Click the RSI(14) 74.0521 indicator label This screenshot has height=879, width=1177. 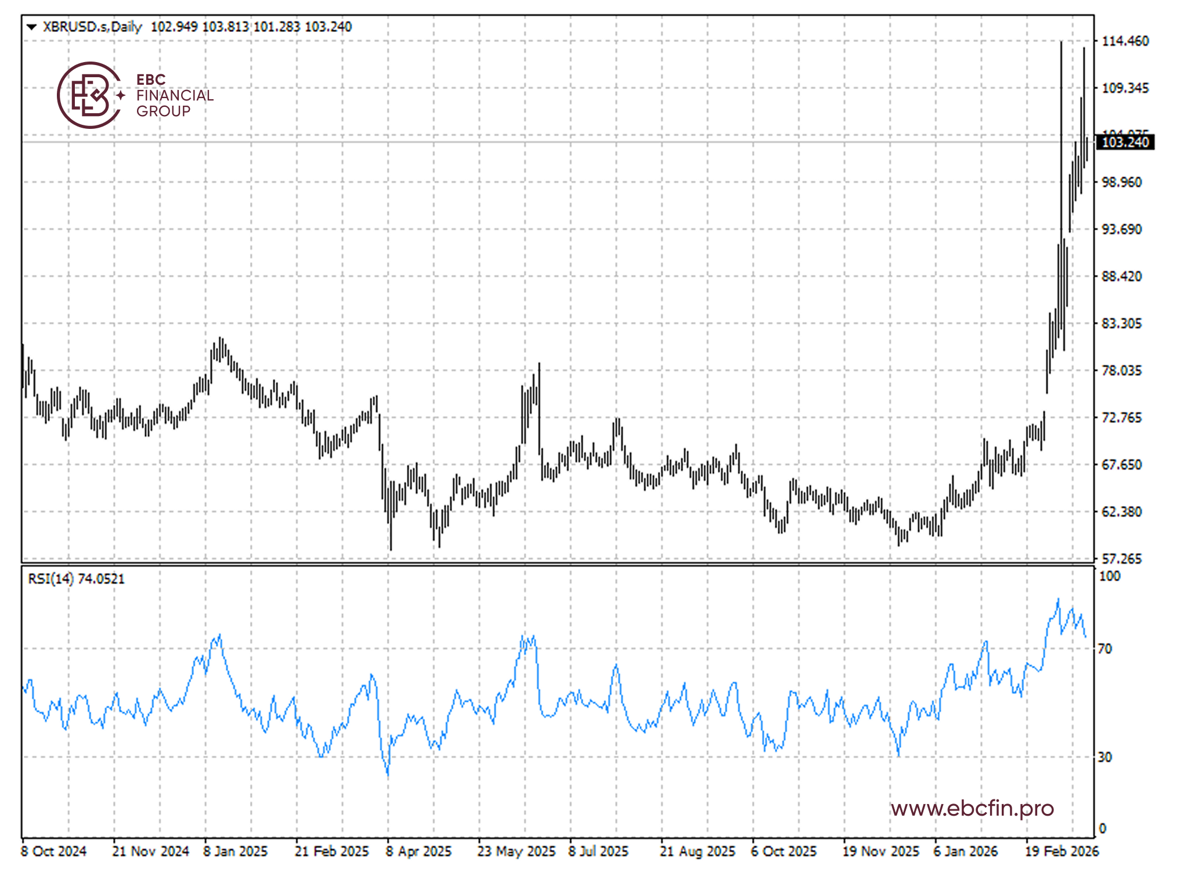[x=76, y=579]
